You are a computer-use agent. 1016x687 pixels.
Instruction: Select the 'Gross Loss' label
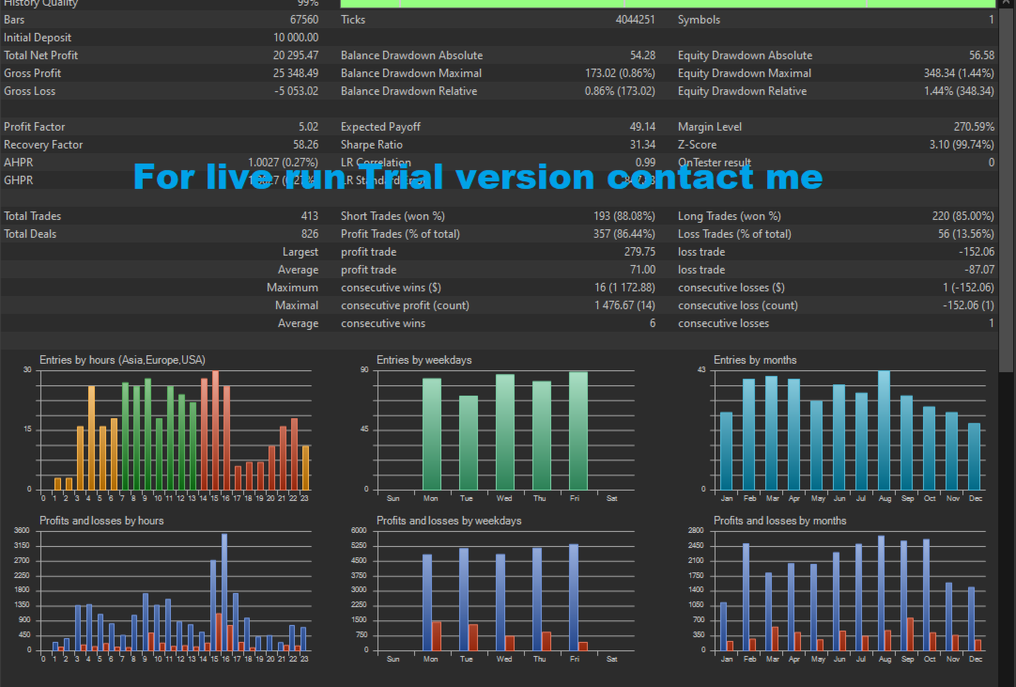[x=30, y=91]
